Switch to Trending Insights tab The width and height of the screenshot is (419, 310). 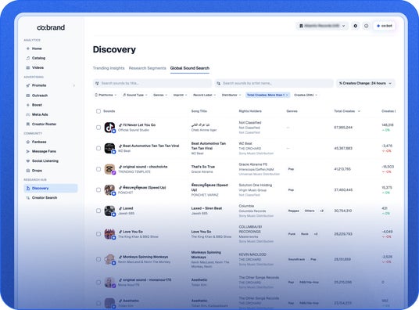109,68
